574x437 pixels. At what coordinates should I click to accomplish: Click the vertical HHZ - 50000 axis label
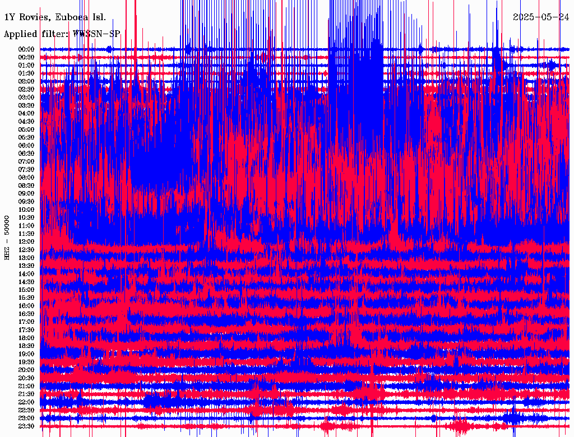[x=7, y=237]
